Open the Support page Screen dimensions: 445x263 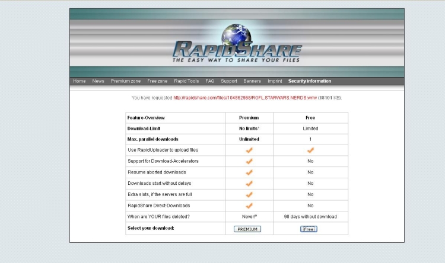tap(229, 81)
